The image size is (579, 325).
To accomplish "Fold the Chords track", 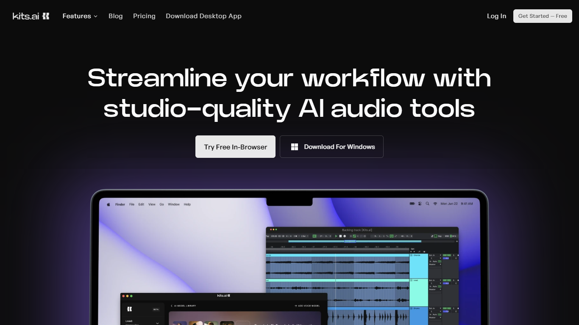I will (411, 255).
